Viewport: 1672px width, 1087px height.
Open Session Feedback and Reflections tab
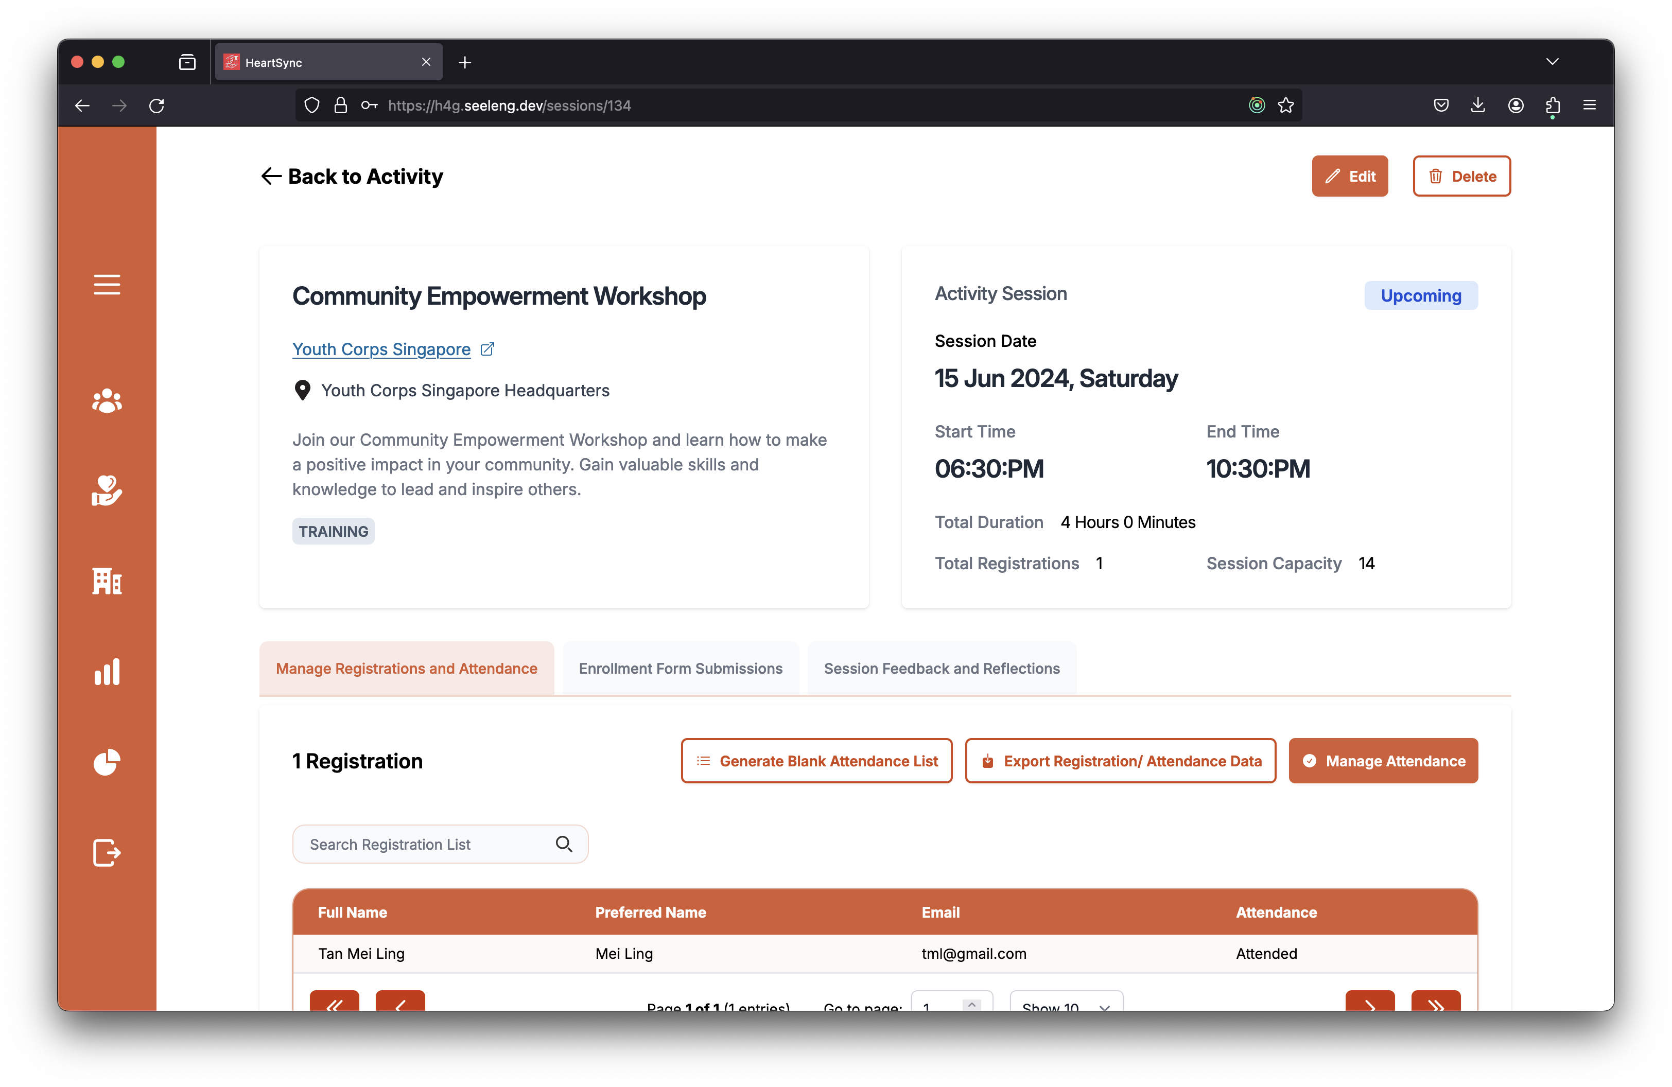pyautogui.click(x=942, y=669)
